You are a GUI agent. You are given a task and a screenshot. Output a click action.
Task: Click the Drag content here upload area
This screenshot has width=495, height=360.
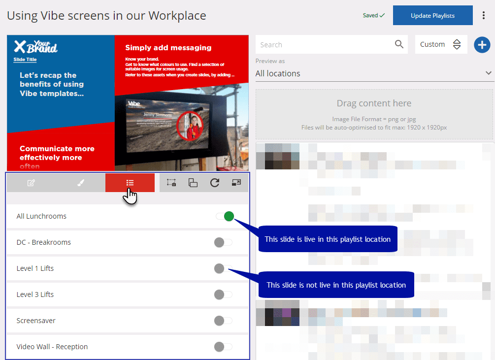[374, 114]
